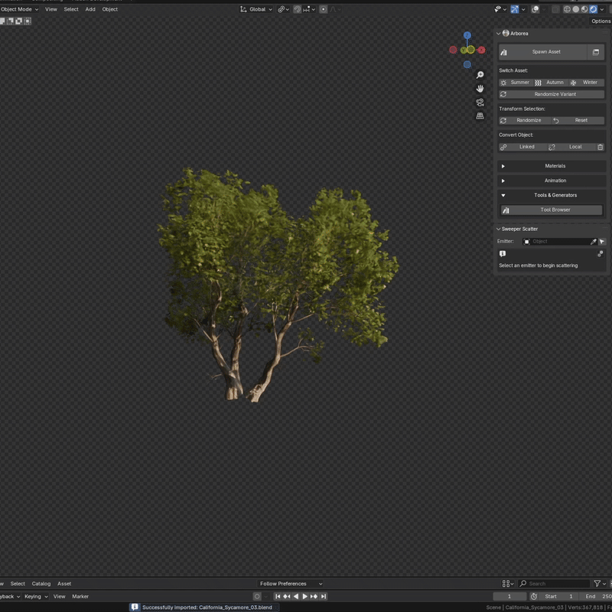Open the View menu in viewport header
612x612 pixels.
[51, 9]
